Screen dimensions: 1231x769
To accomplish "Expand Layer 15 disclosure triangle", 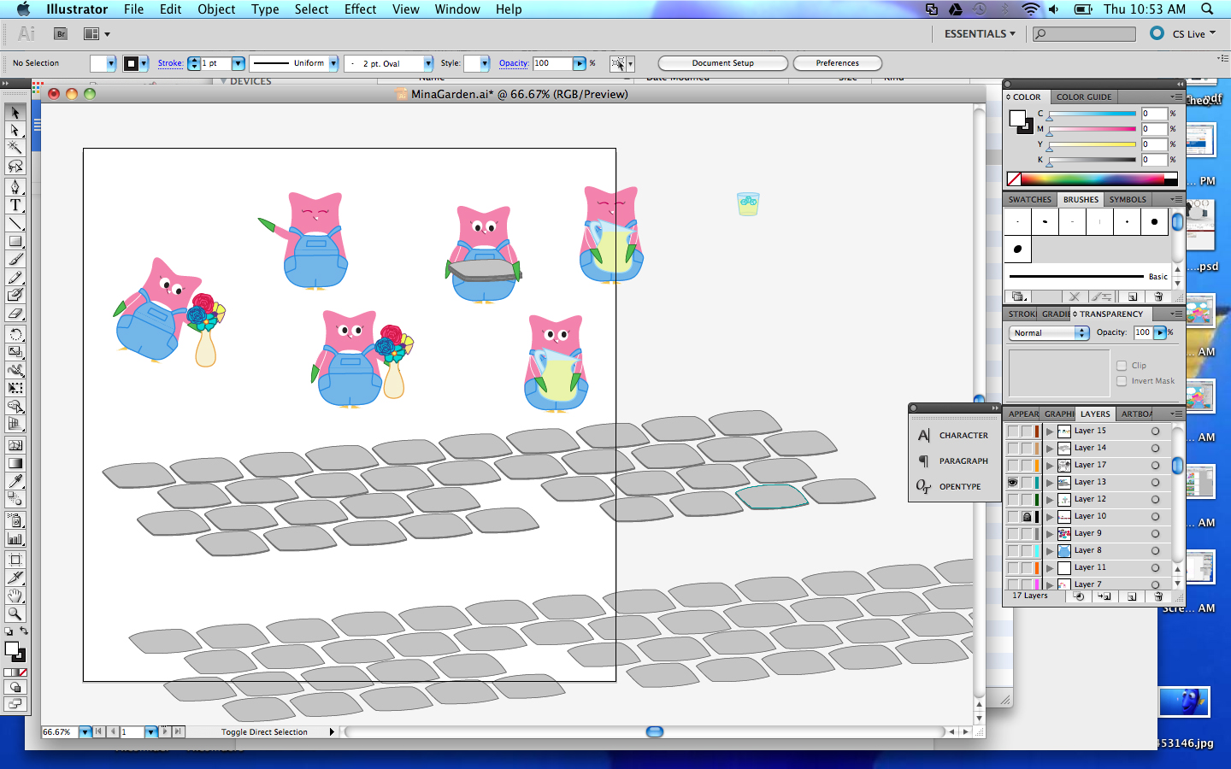I will tap(1050, 431).
